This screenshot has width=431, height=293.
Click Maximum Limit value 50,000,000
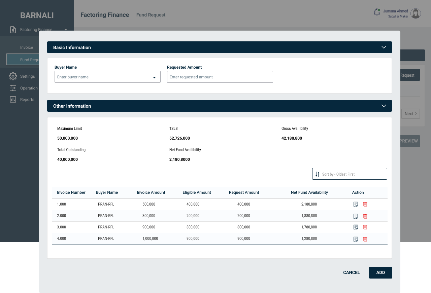pyautogui.click(x=67, y=138)
